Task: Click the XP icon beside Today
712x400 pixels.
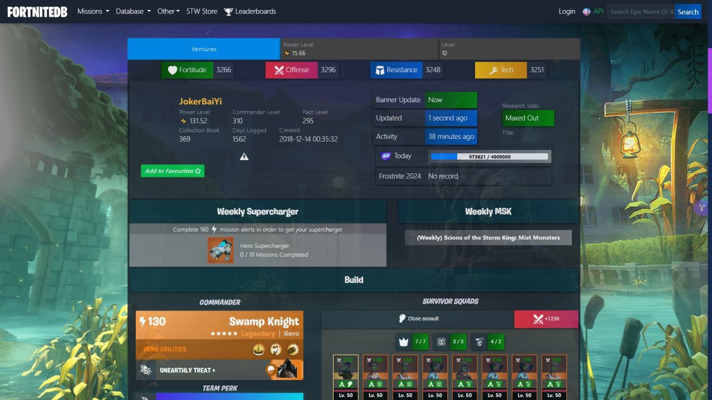Action: pos(386,156)
